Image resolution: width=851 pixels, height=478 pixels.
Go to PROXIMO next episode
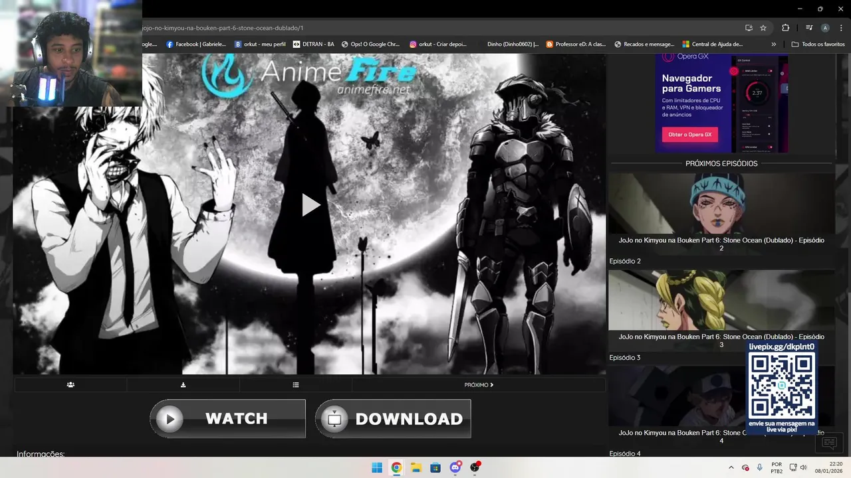coord(479,385)
